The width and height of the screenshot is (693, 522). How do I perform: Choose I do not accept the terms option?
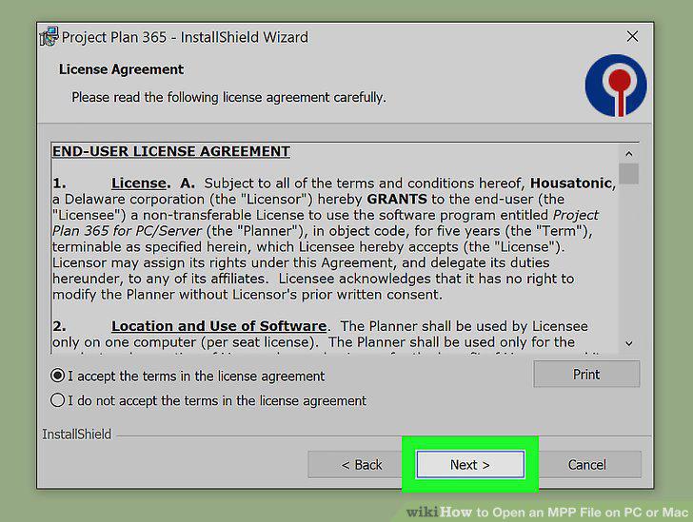point(57,400)
